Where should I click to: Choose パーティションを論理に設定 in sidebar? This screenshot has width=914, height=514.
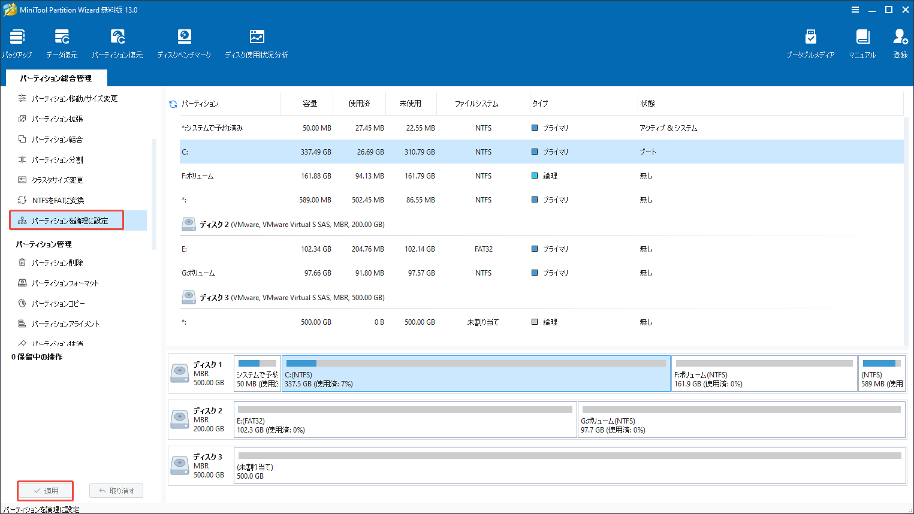point(70,220)
